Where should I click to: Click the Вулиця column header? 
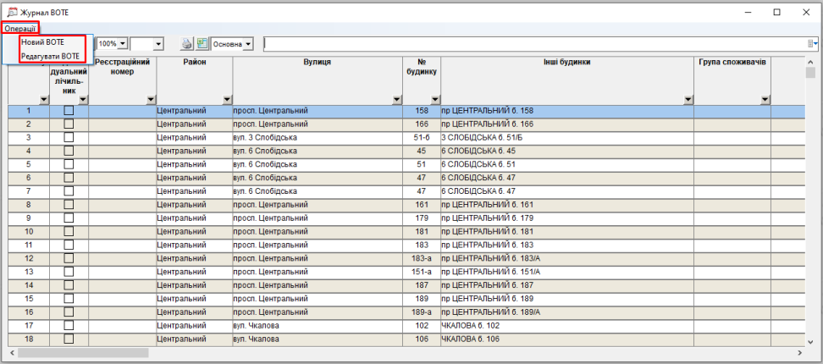(316, 63)
